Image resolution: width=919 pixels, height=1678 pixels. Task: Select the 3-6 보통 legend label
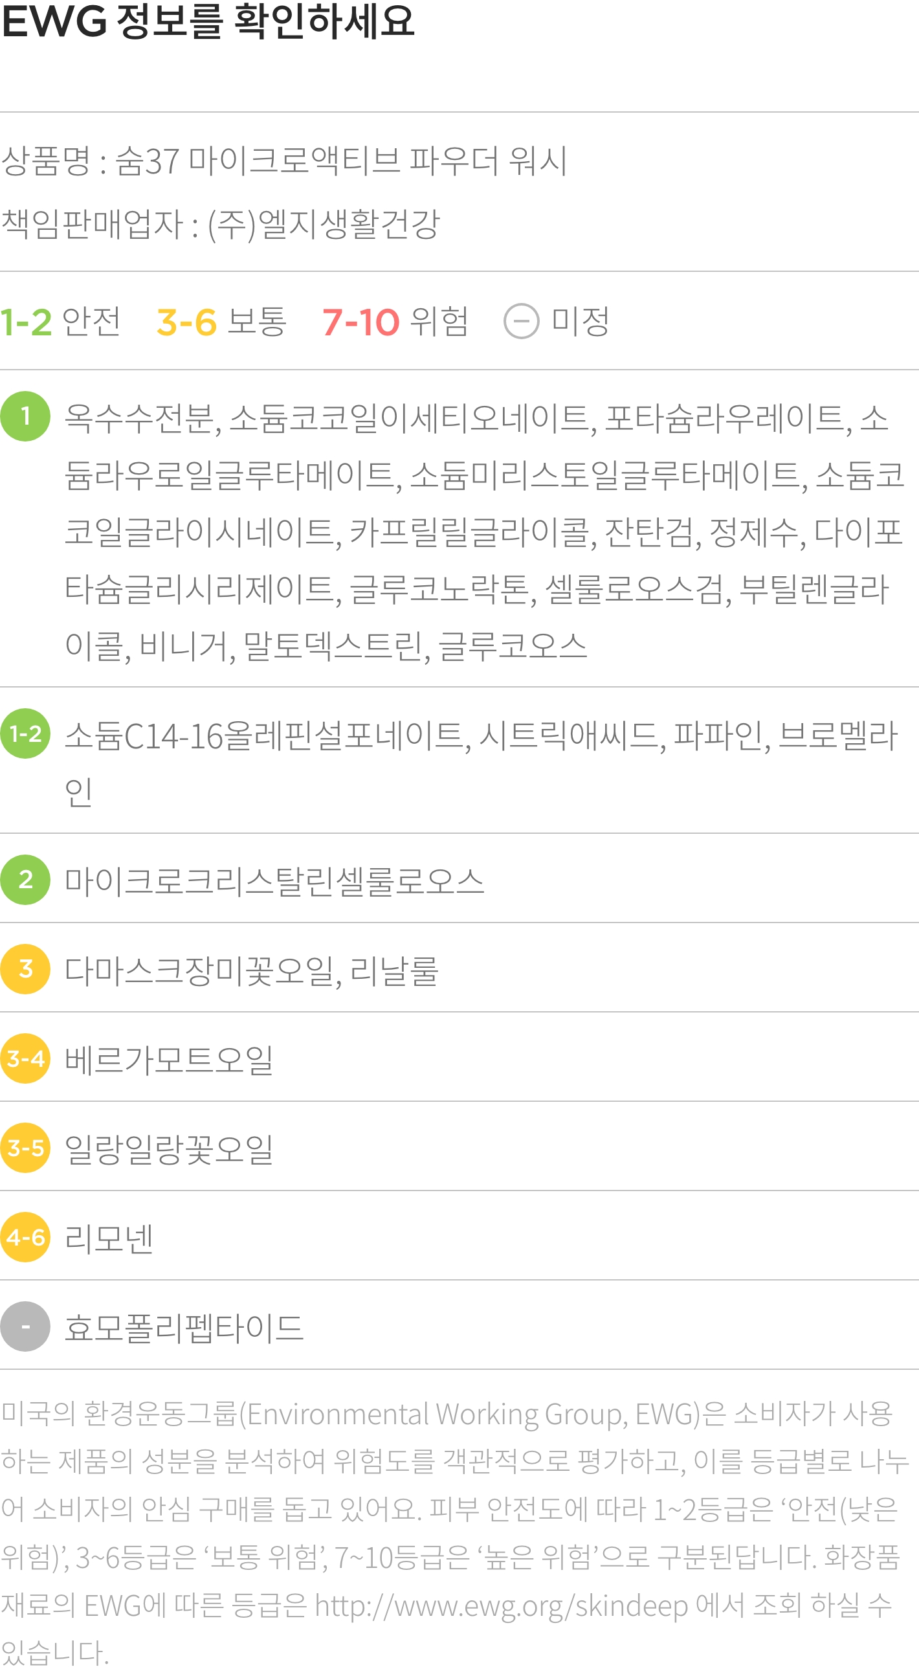tap(221, 321)
